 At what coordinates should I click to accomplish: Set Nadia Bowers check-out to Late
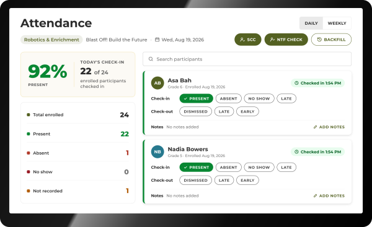(x=224, y=180)
